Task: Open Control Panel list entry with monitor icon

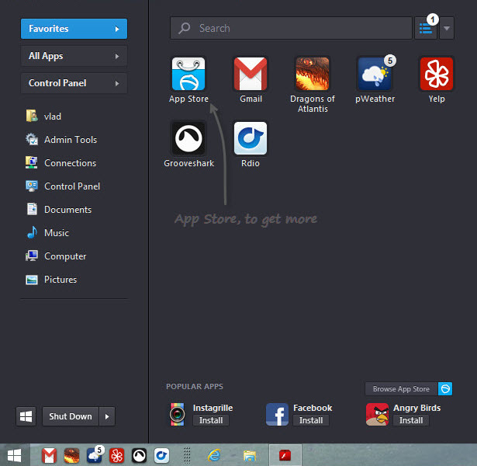Action: [x=63, y=186]
